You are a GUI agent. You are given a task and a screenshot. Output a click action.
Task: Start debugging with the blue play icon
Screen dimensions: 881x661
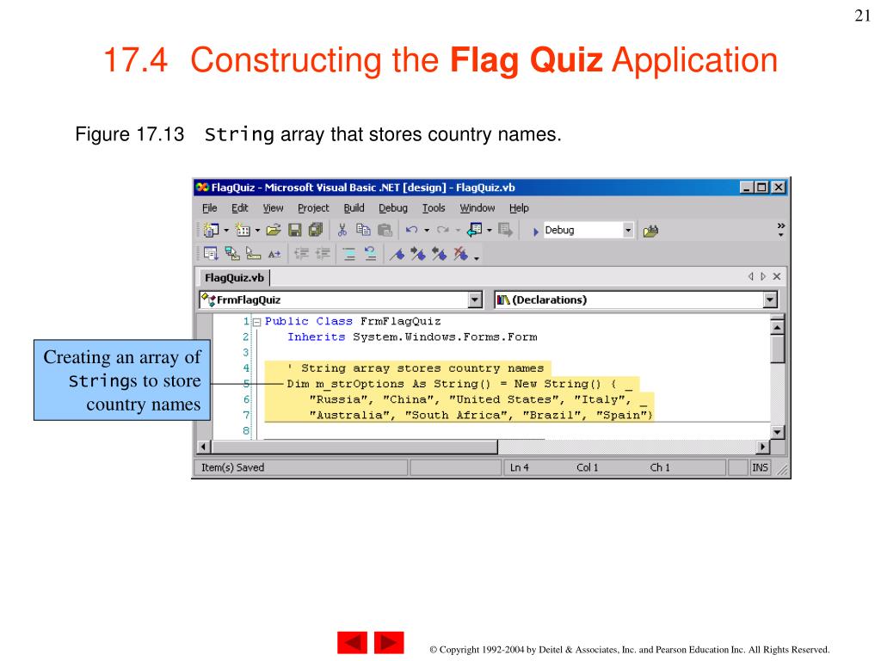pyautogui.click(x=535, y=231)
